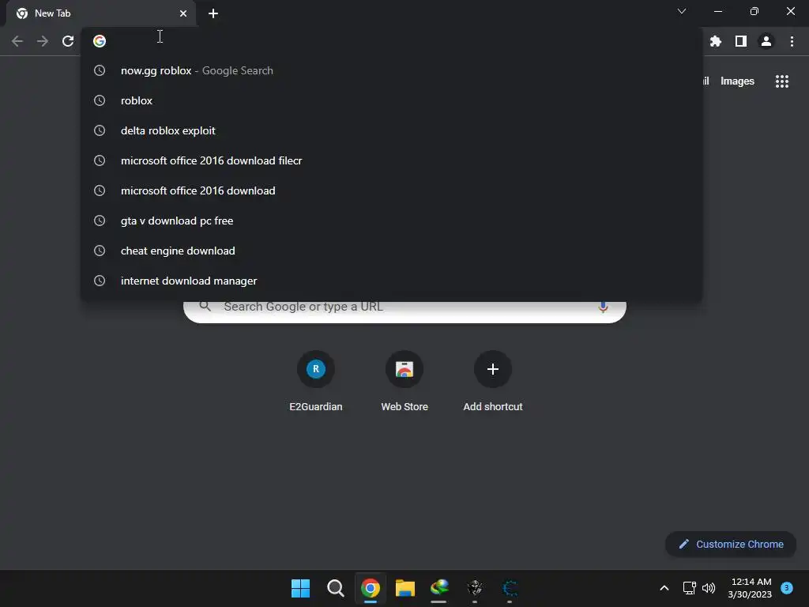Click the Chrome taskbar icon
This screenshot has width=809, height=607.
[370, 588]
